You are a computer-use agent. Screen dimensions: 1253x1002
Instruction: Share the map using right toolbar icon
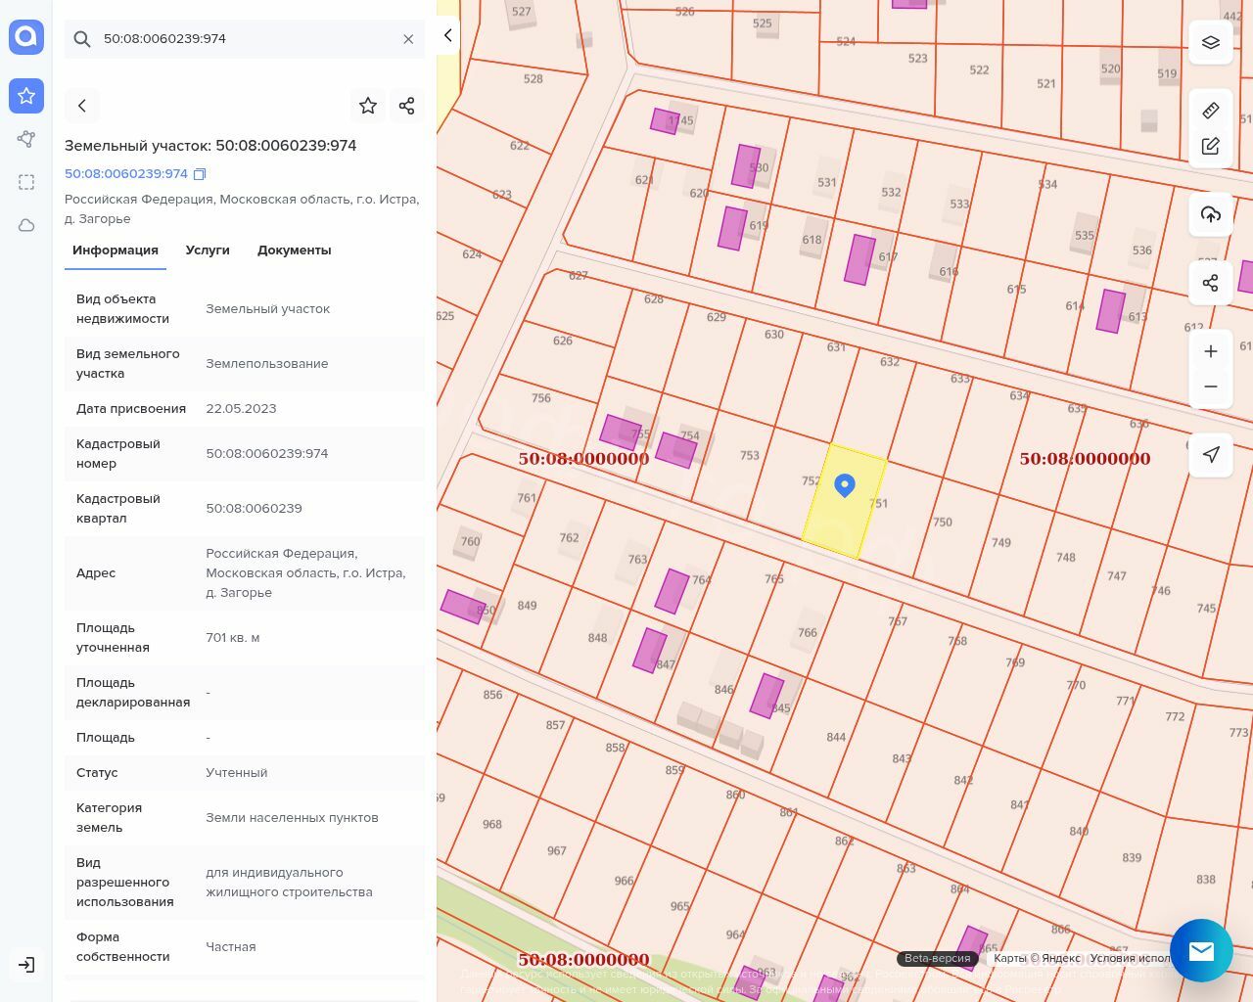click(x=1211, y=283)
